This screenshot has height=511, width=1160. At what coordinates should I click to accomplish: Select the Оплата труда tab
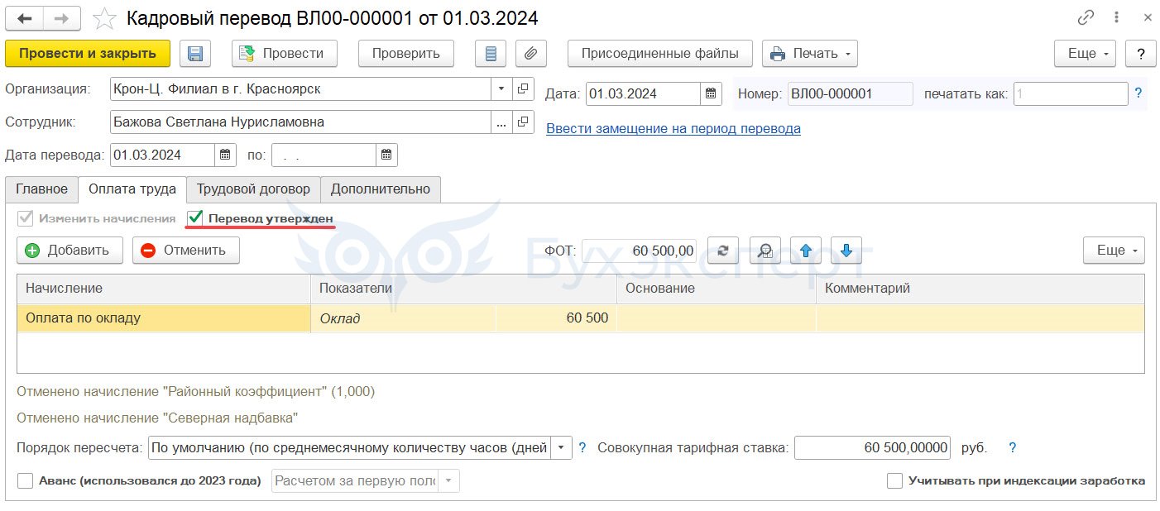[132, 189]
